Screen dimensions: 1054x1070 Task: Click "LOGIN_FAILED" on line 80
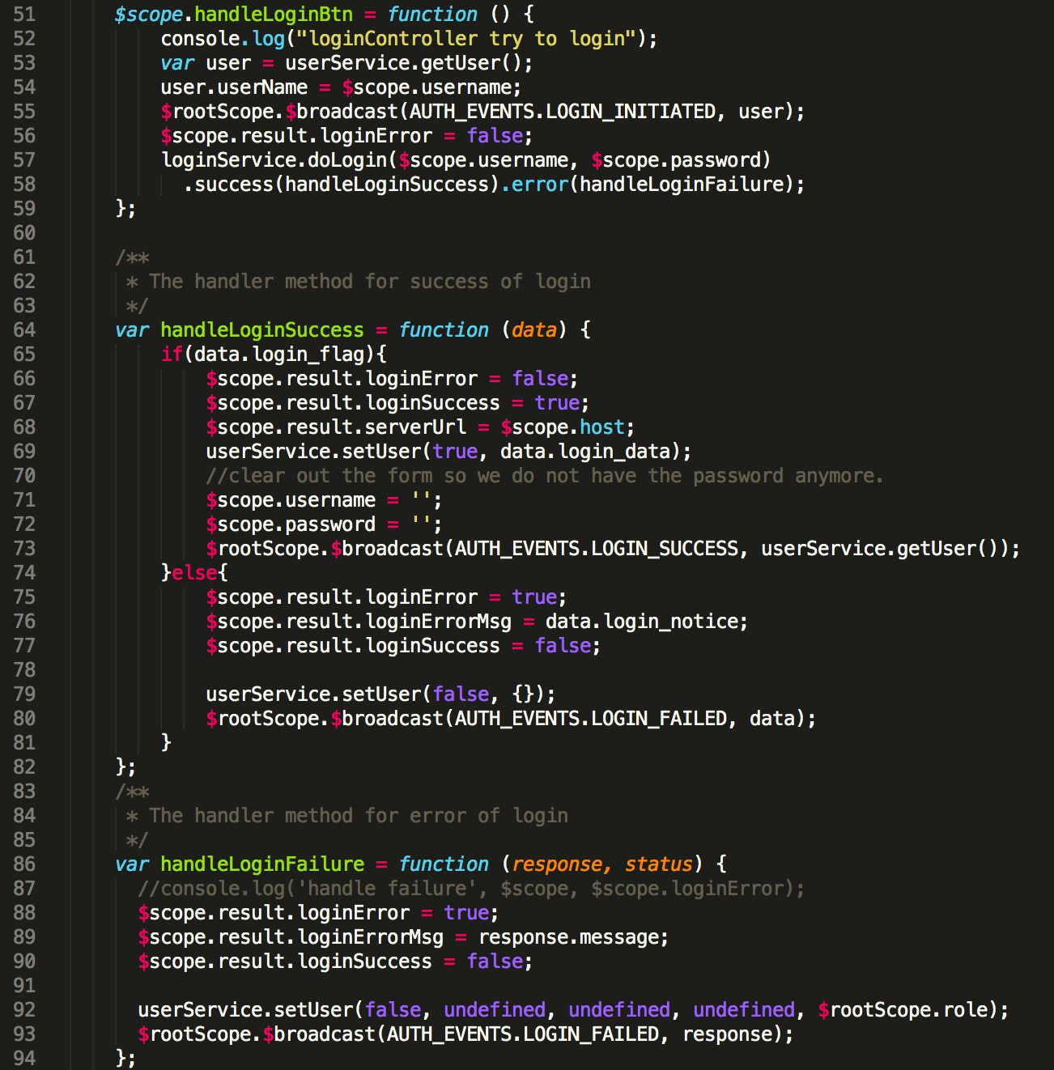point(659,719)
